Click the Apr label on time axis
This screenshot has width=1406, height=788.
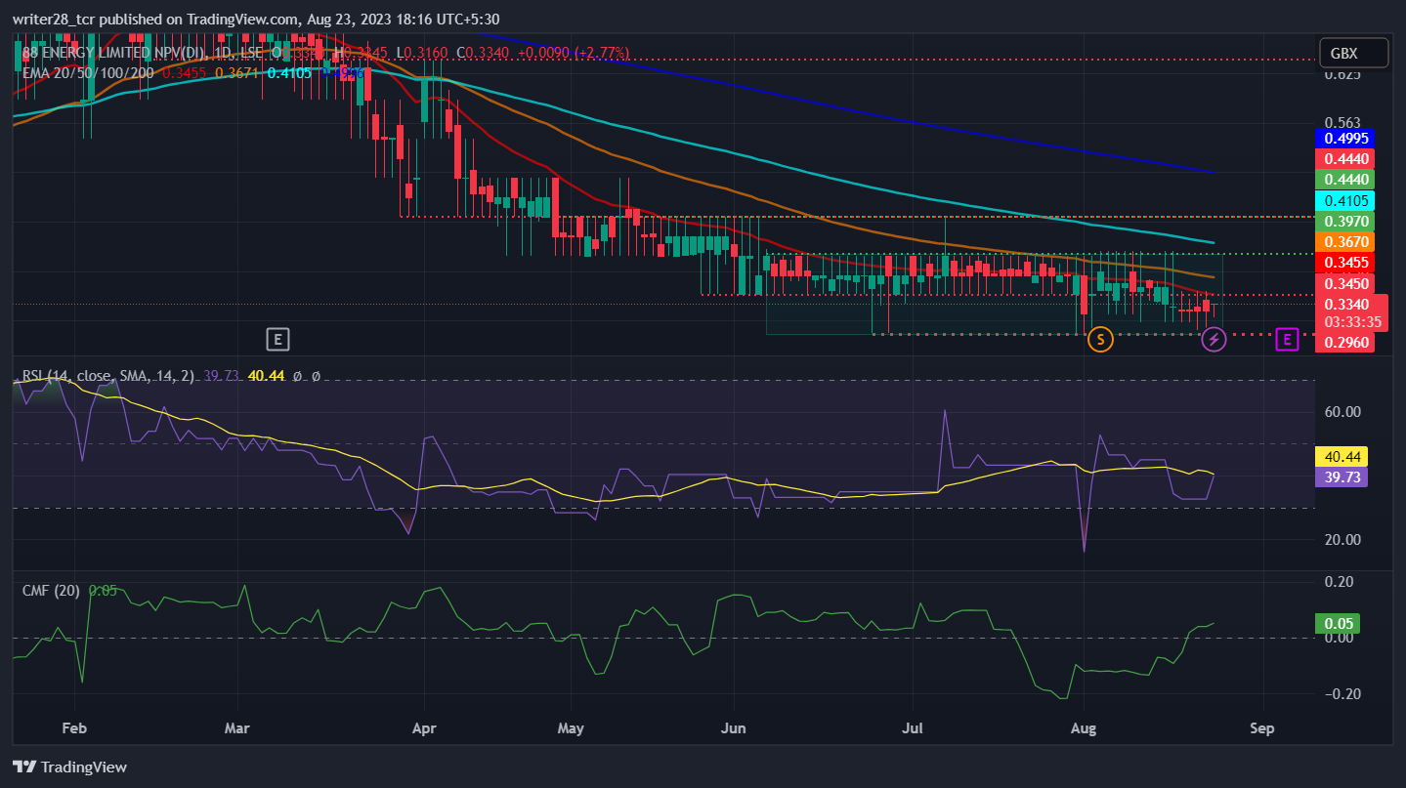pyautogui.click(x=423, y=728)
